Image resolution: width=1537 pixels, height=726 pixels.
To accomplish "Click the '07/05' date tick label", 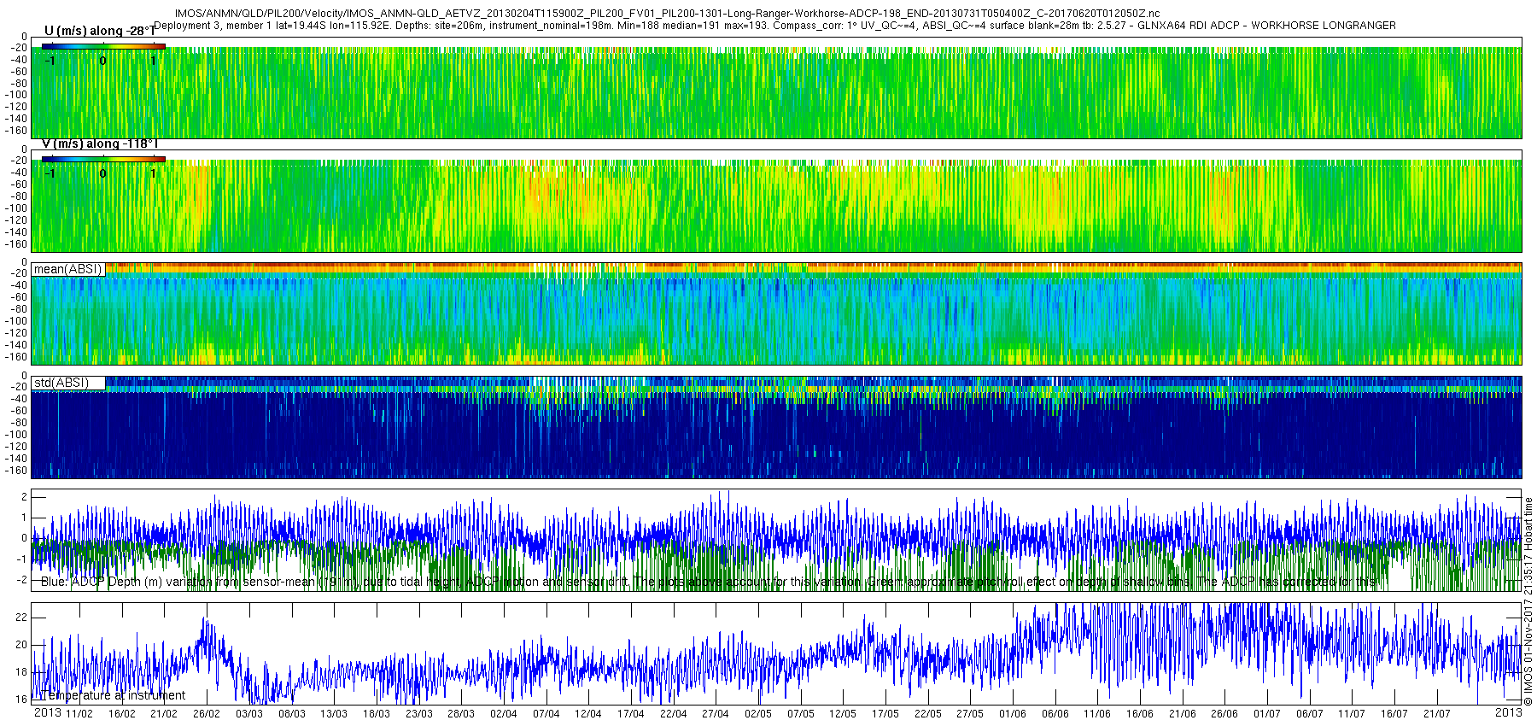I will pos(800,714).
